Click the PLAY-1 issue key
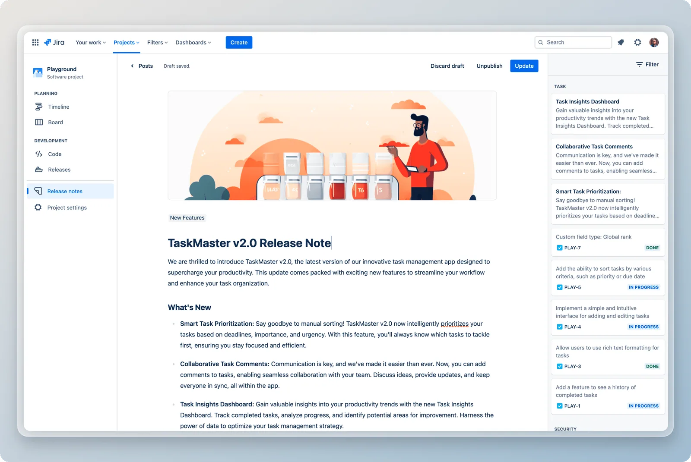691x462 pixels. click(x=572, y=406)
